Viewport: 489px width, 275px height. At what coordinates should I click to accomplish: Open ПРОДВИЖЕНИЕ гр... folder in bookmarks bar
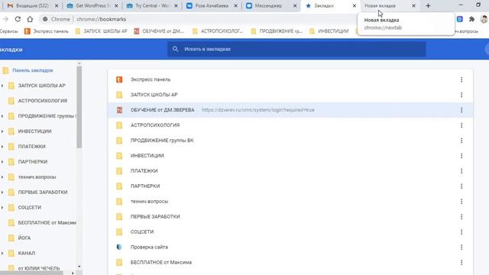[277, 31]
